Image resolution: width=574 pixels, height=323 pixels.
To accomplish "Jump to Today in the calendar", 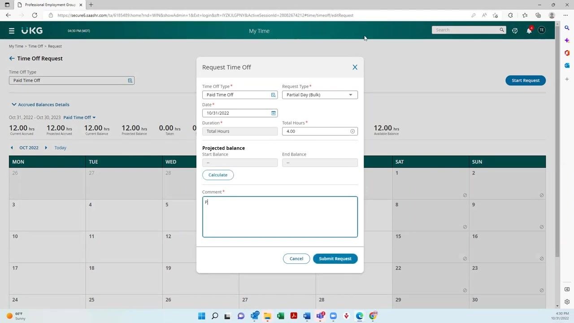I will pyautogui.click(x=60, y=148).
